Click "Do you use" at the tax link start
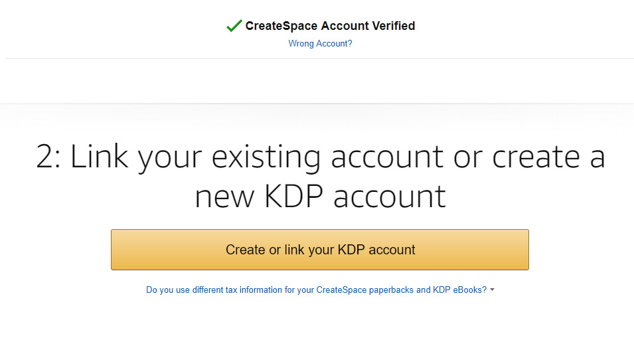Viewport: 634px width, 338px height. click(167, 290)
